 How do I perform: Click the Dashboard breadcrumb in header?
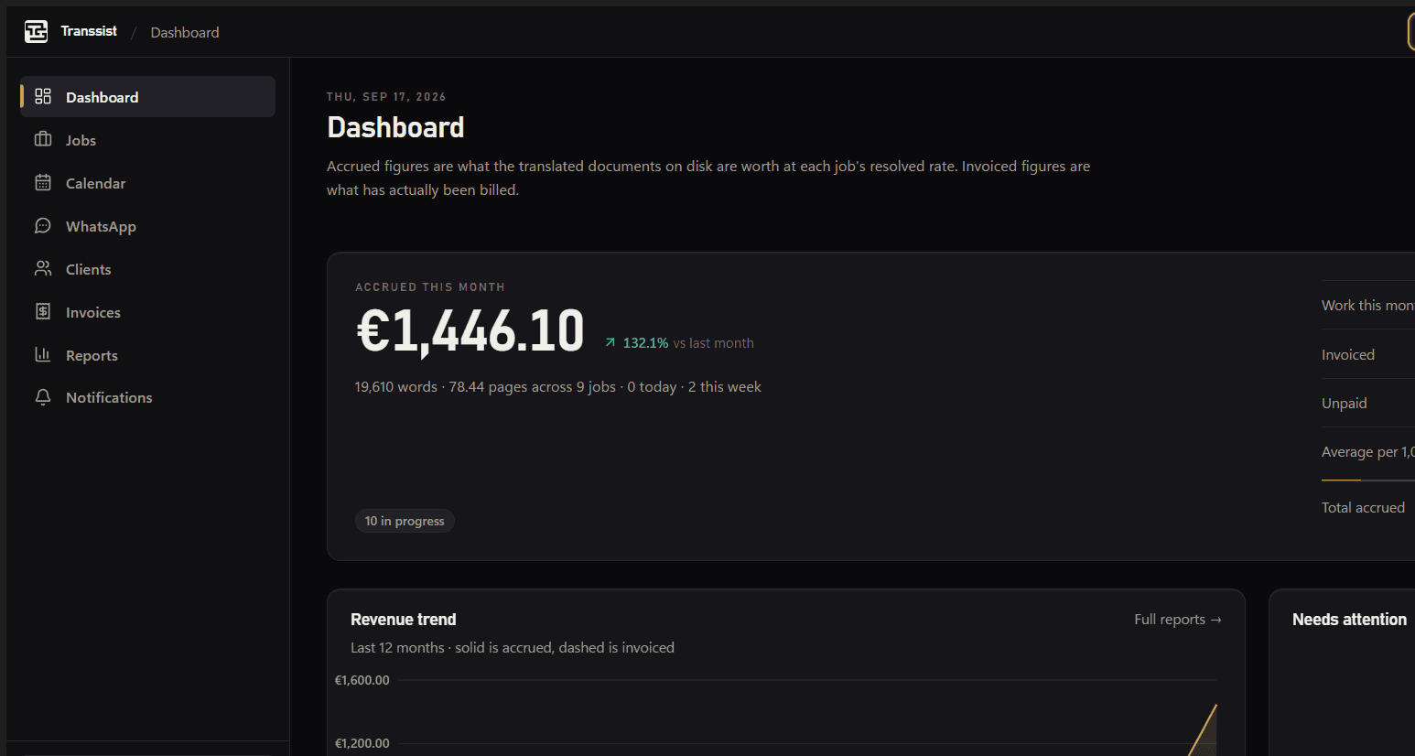[x=185, y=32]
